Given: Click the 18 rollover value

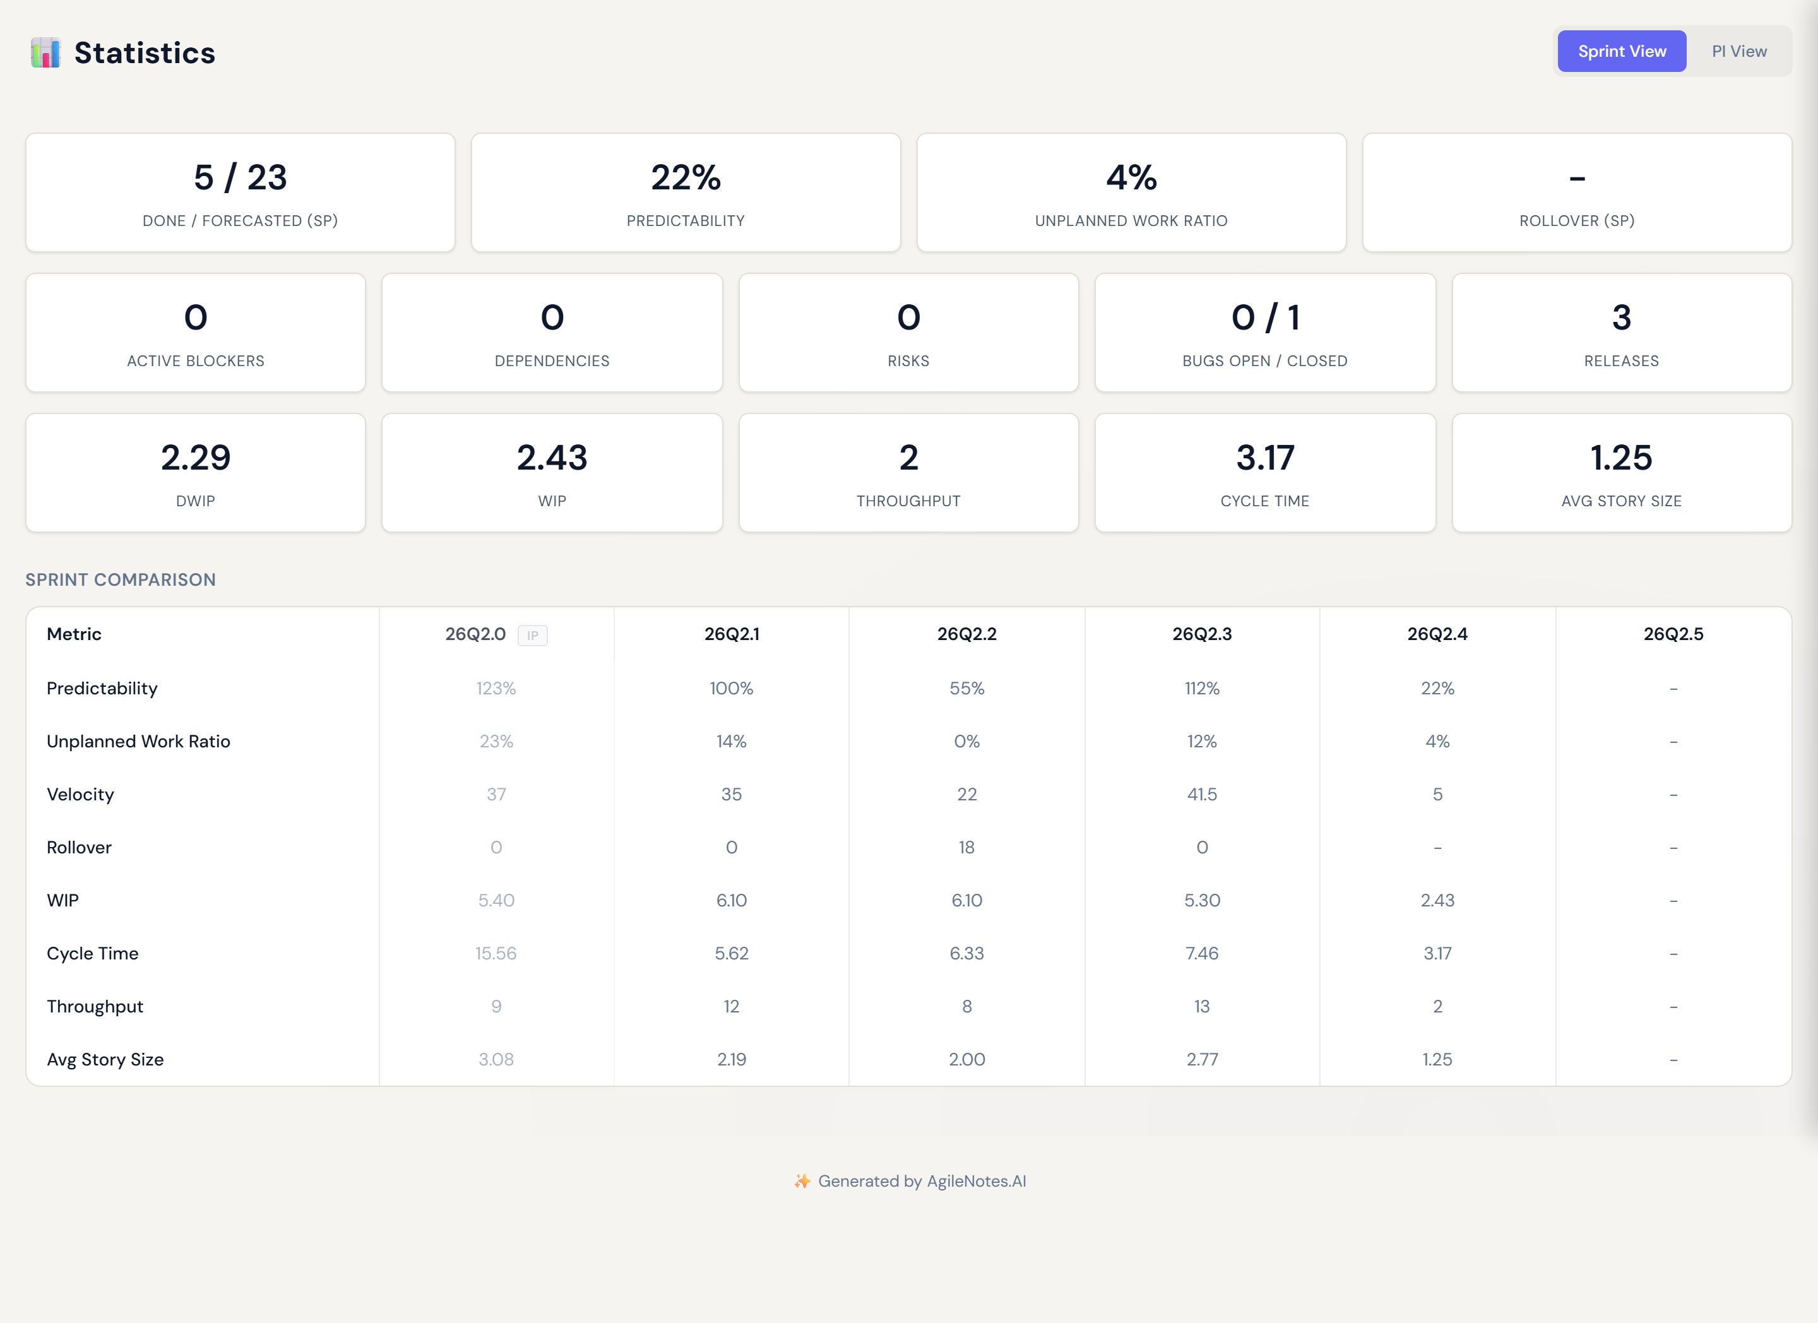Looking at the screenshot, I should (x=966, y=847).
